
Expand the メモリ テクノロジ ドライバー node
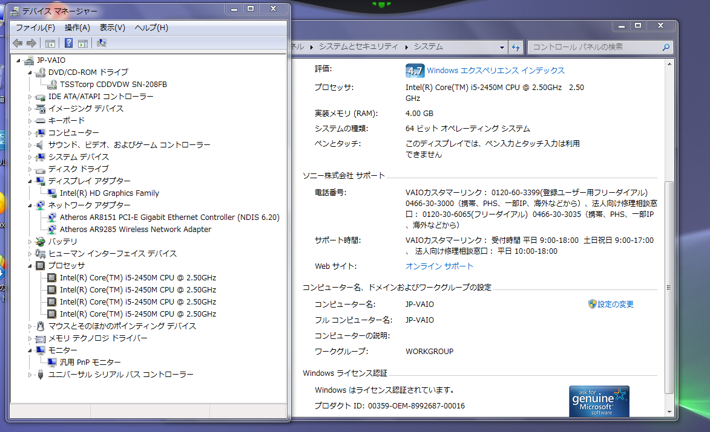point(30,338)
